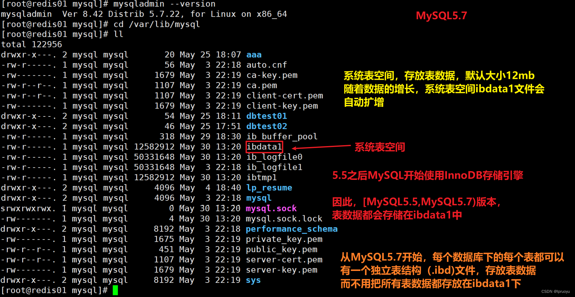Click the 'ib_logfile1' file name
Viewport: 575px width, 297px height.
pyautogui.click(x=274, y=167)
